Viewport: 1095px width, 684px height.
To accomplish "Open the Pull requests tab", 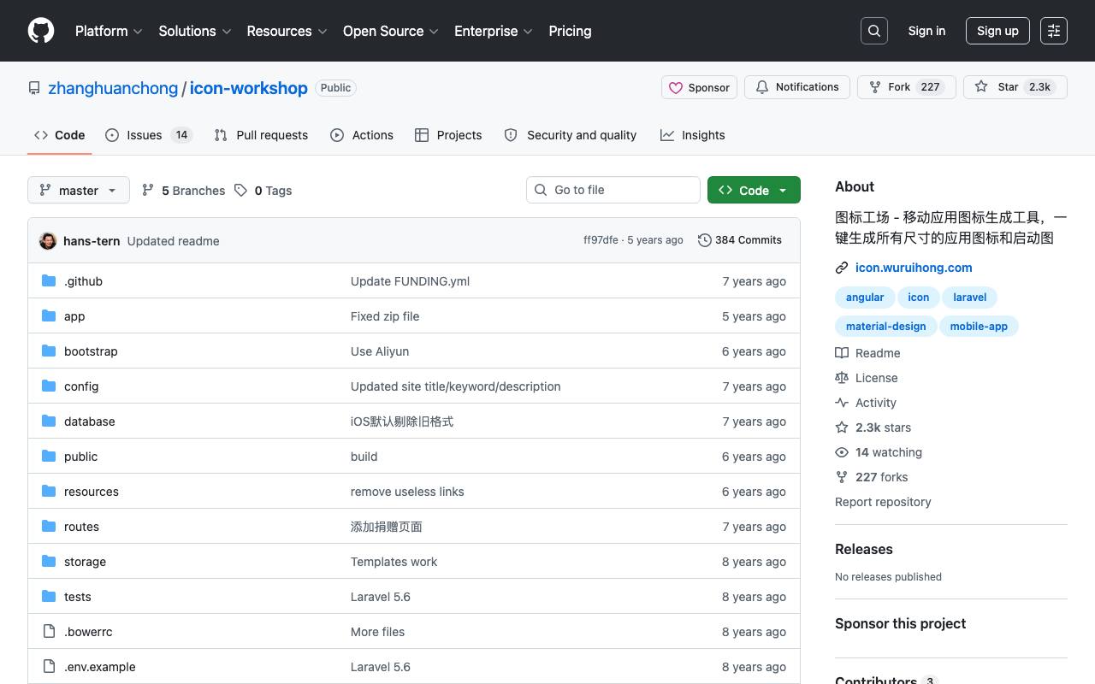I will point(261,135).
